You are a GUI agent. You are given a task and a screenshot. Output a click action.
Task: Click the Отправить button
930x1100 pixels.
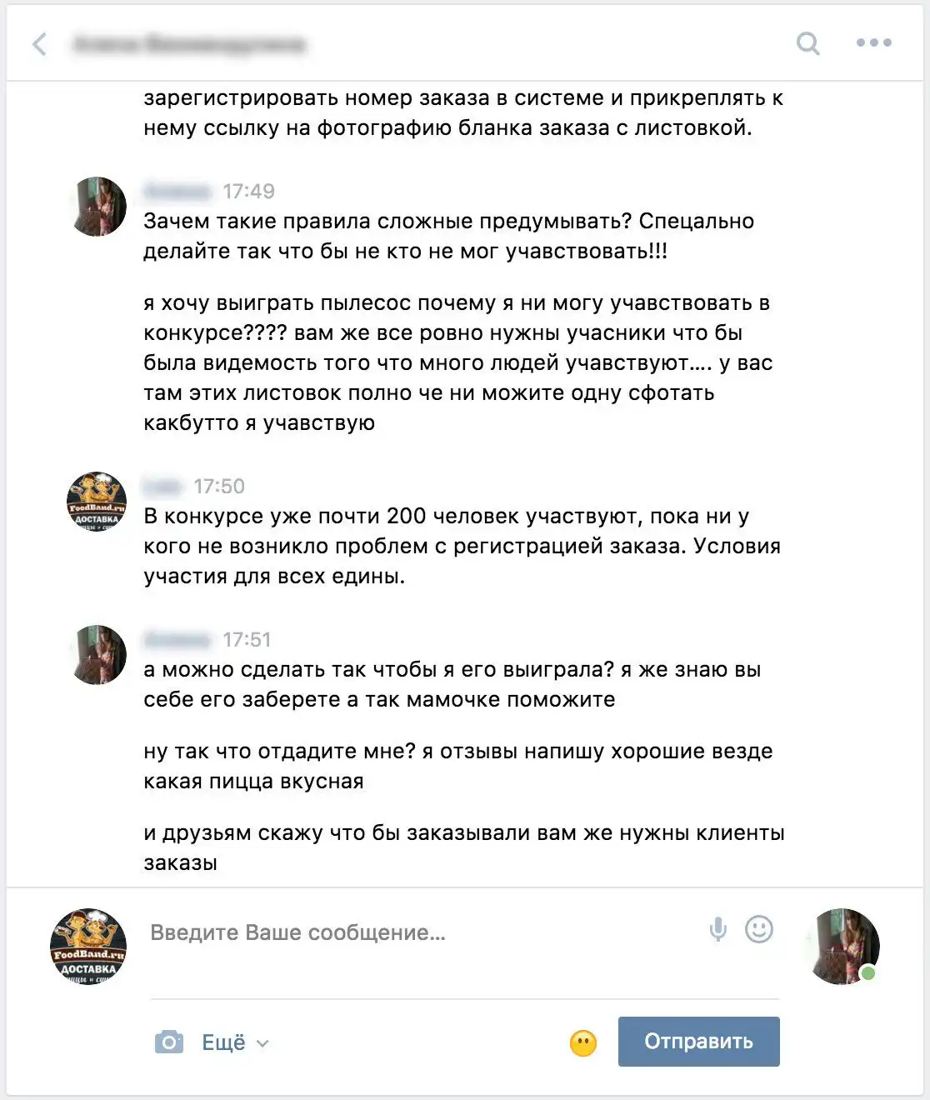[x=698, y=1041]
